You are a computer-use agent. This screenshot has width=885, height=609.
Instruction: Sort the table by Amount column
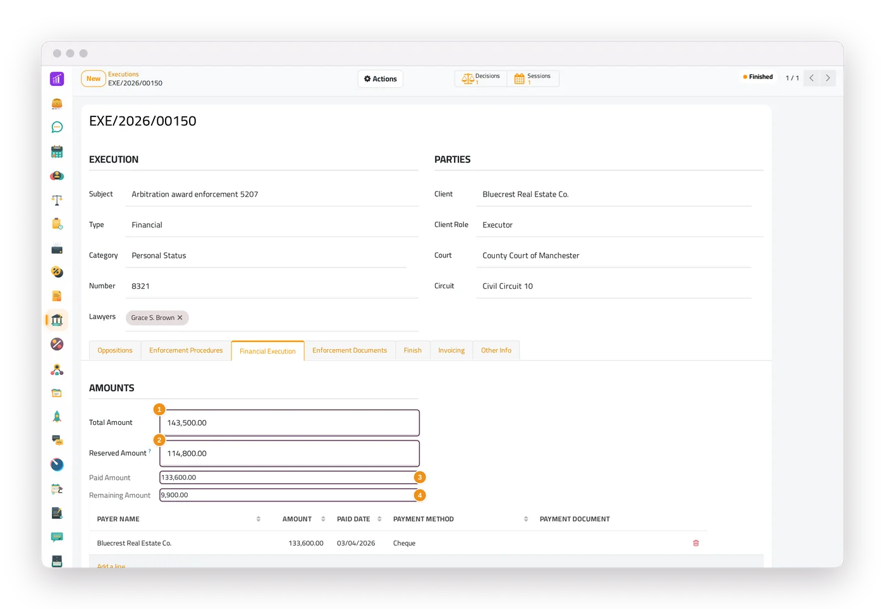[x=323, y=519]
